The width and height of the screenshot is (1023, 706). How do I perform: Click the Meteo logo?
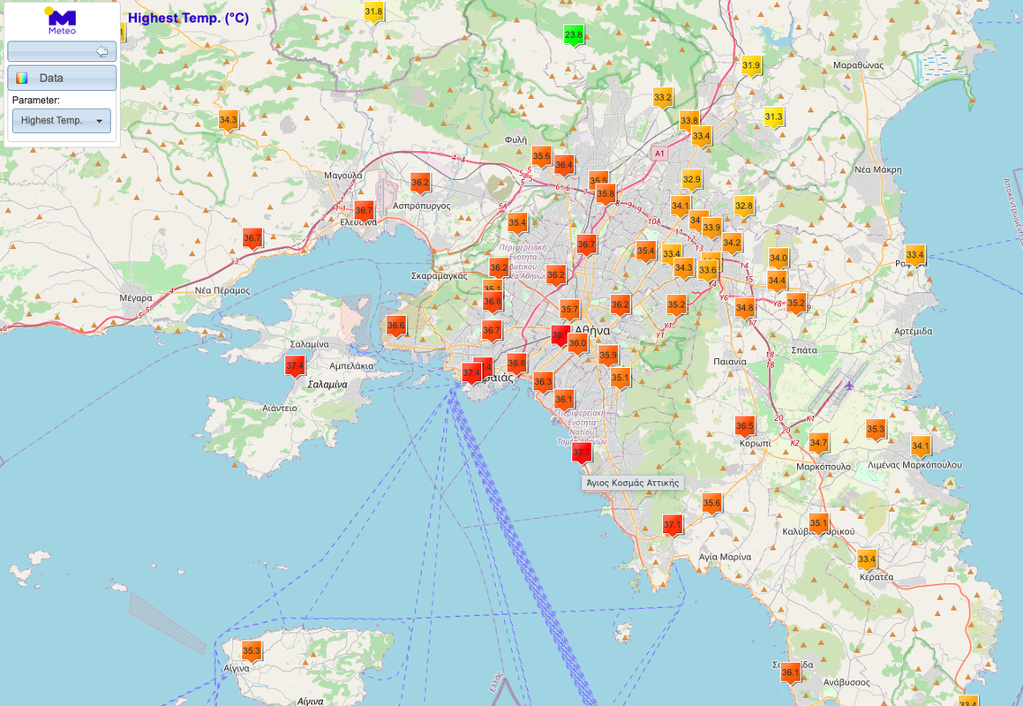click(62, 21)
